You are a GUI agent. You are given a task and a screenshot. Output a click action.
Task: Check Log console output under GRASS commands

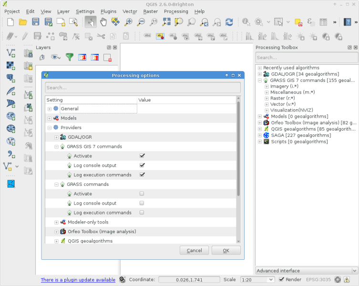(142, 203)
